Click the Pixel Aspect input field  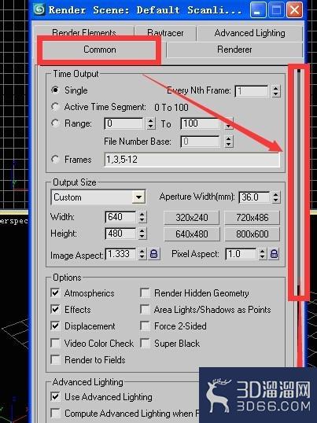point(241,254)
